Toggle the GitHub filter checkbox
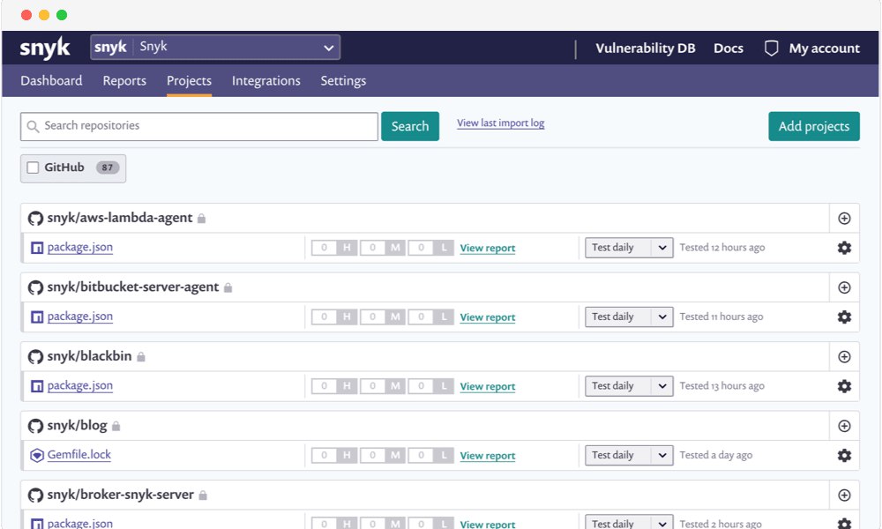This screenshot has width=882, height=529. pos(34,168)
